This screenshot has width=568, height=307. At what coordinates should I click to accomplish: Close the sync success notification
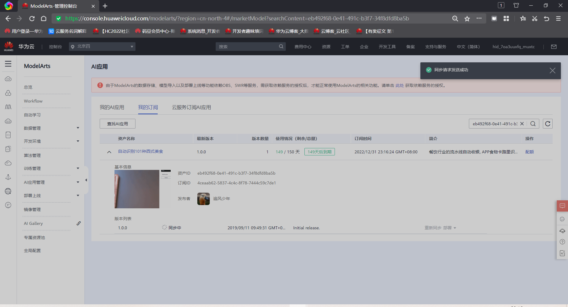[x=552, y=70]
